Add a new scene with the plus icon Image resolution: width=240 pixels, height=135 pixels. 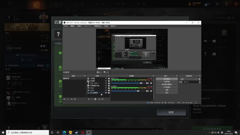pos(64,99)
